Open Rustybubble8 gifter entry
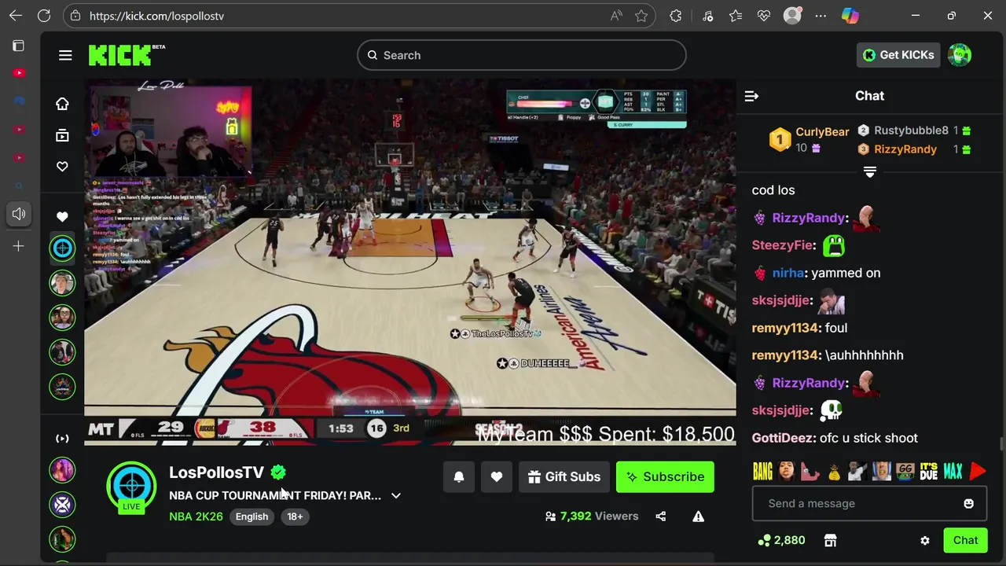Image resolution: width=1006 pixels, height=566 pixels. coord(911,130)
